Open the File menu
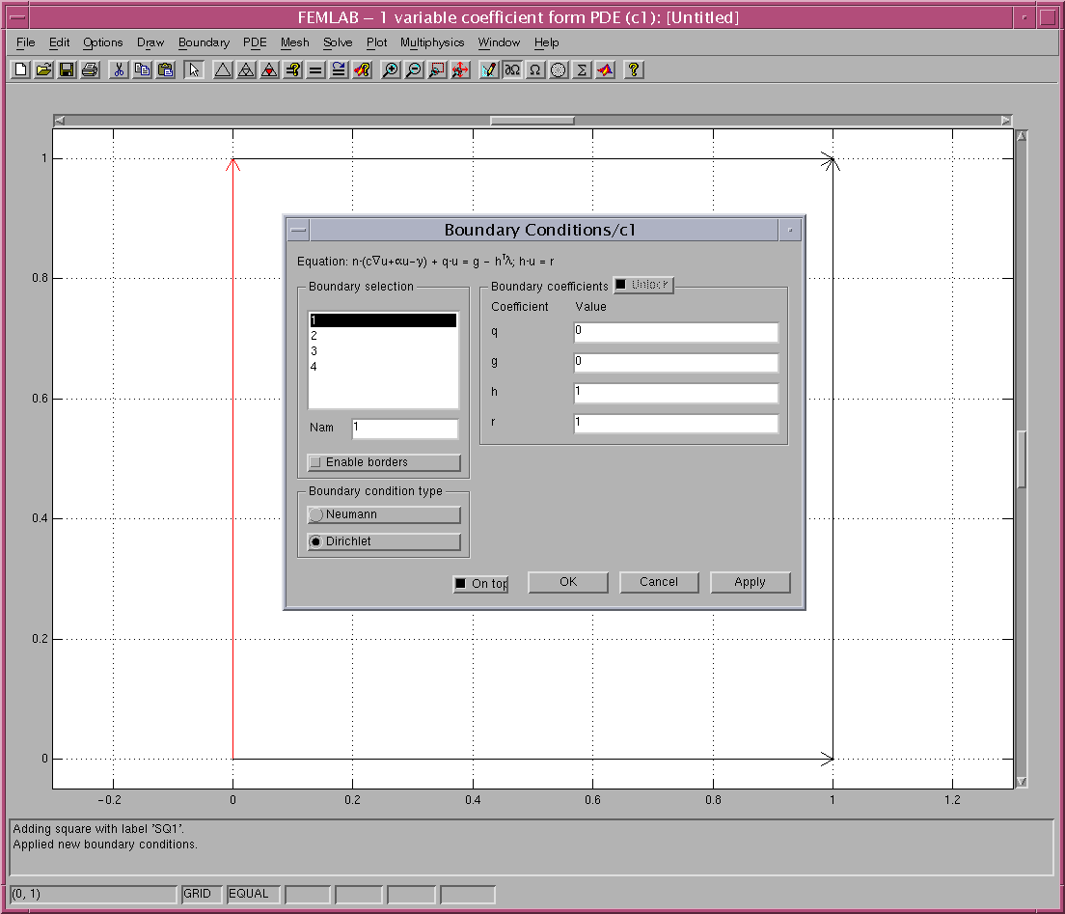 click(26, 42)
